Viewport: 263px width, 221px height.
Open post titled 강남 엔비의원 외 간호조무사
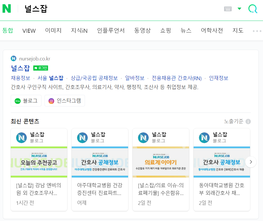tap(39, 189)
